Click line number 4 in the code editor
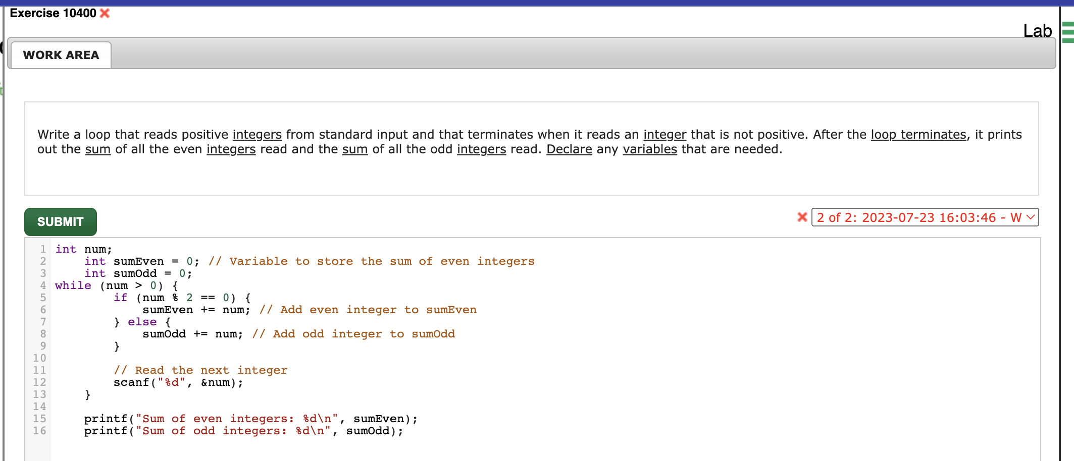 [42, 285]
